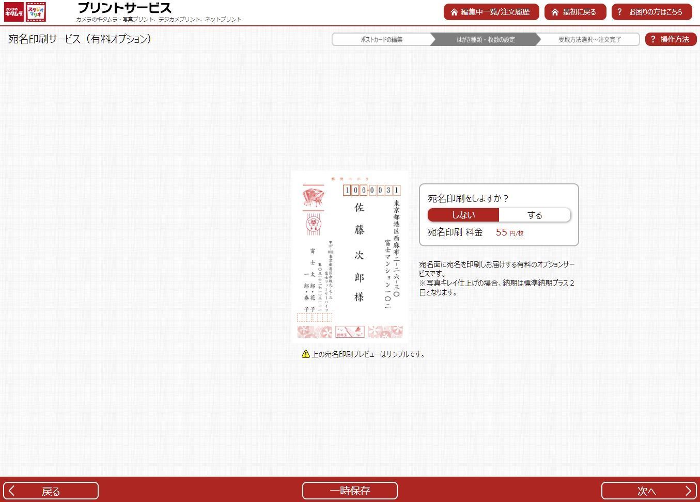Select はがき種類・枚数の設定 step
The height and width of the screenshot is (502, 700).
pos(485,39)
